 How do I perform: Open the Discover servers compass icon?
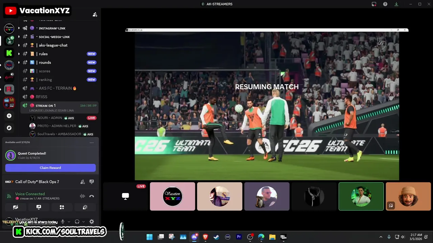tap(9, 128)
